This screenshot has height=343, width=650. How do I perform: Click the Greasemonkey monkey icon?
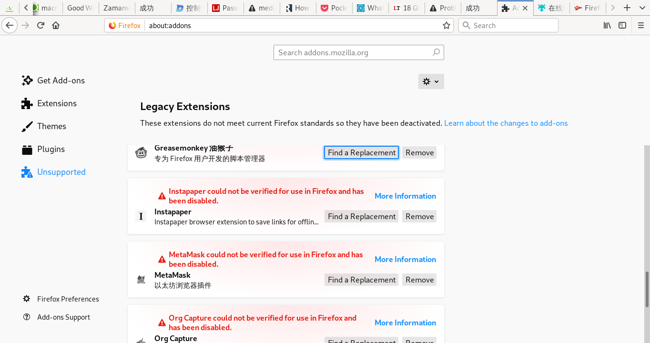(x=141, y=152)
